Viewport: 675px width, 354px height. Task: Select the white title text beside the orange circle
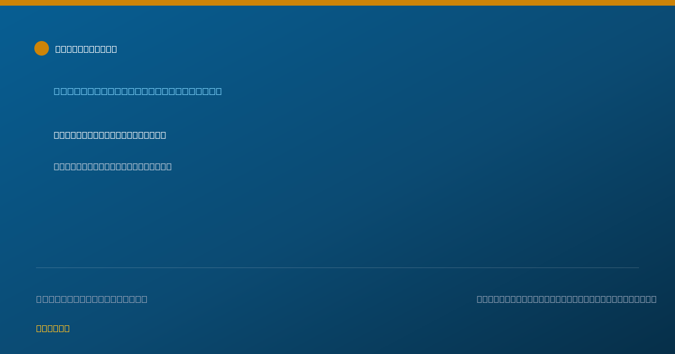86,49
